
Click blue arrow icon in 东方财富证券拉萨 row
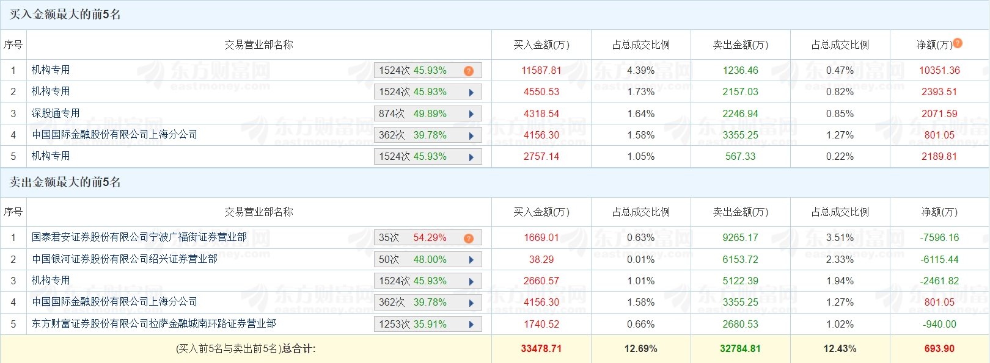pyautogui.click(x=471, y=325)
